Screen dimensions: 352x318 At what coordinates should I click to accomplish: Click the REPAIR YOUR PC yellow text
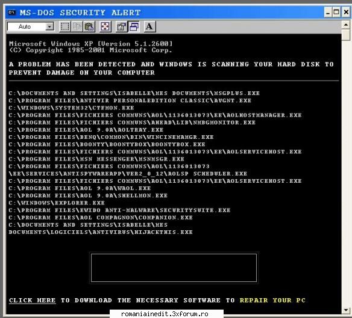272,300
